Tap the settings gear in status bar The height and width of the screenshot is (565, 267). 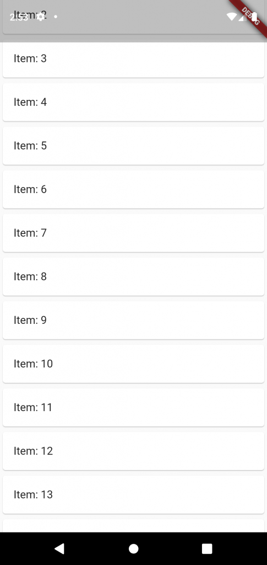click(x=41, y=17)
